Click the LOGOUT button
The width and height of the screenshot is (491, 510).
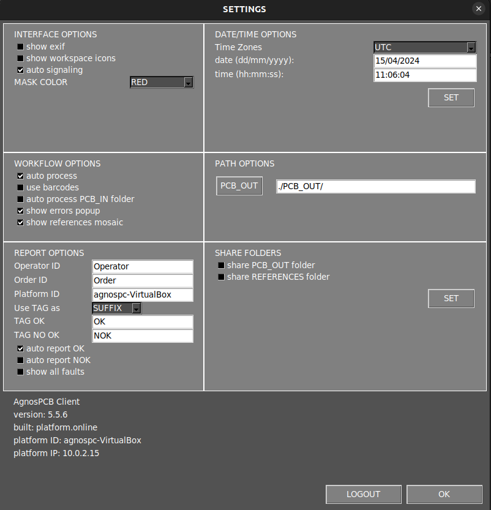point(363,494)
